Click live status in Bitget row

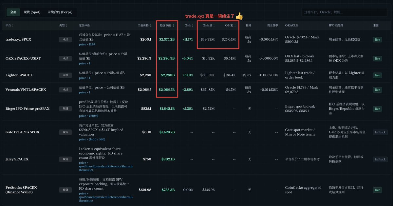tap(377, 109)
